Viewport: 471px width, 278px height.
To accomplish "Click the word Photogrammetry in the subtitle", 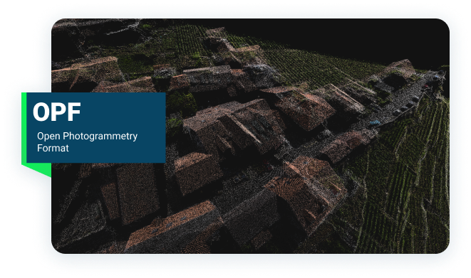I will click(x=100, y=137).
